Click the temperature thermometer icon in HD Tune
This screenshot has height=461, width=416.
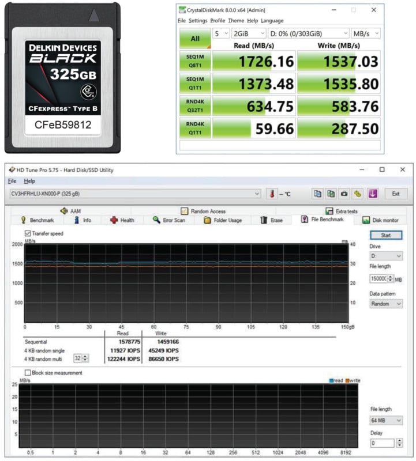(x=272, y=194)
